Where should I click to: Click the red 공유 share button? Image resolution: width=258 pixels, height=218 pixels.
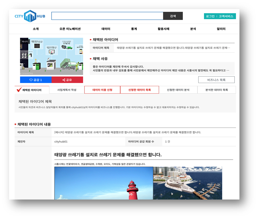(67, 80)
